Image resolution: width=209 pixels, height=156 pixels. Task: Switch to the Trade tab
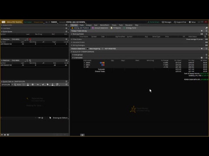point(81,25)
